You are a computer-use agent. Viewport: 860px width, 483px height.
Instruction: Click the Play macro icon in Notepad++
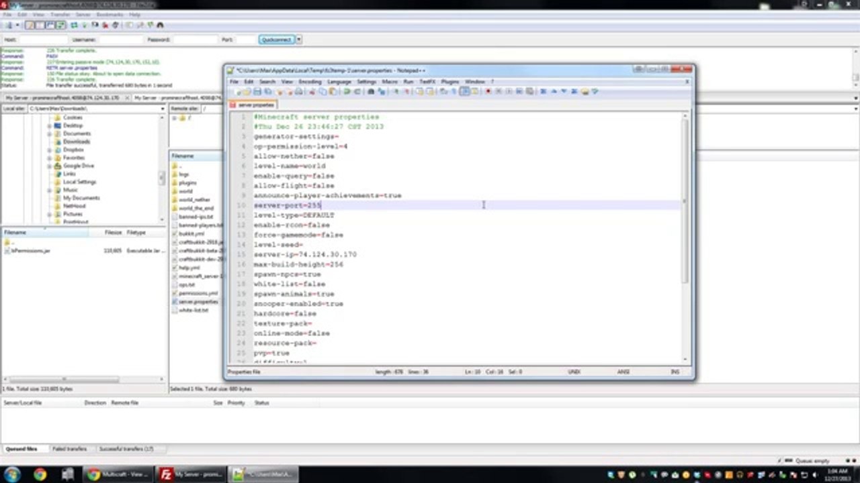pyautogui.click(x=509, y=91)
